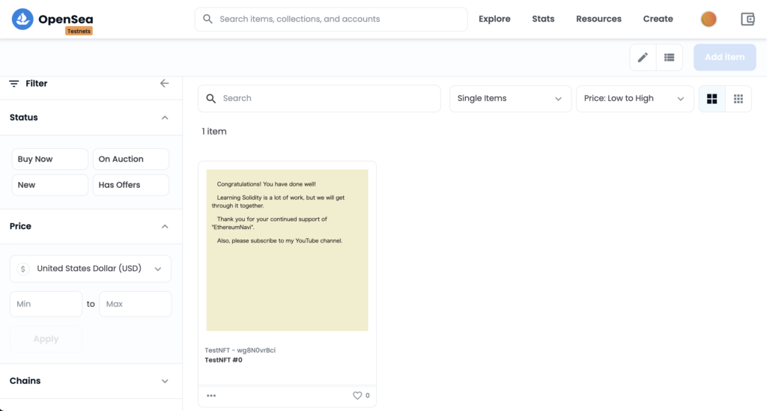Viewport: 767px width, 411px height.
Task: Open three-dot menu on TestNFT card
Action: (211, 395)
